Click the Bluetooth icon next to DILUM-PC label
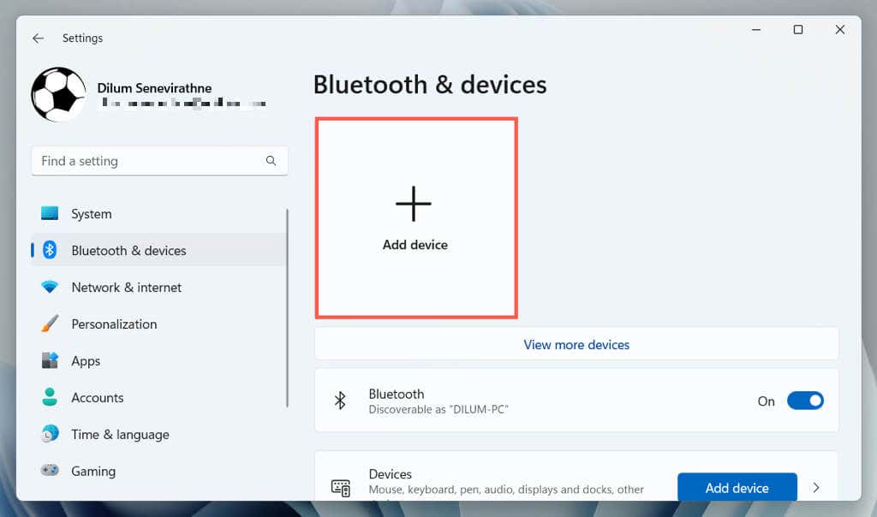The width and height of the screenshot is (877, 517). pos(341,400)
